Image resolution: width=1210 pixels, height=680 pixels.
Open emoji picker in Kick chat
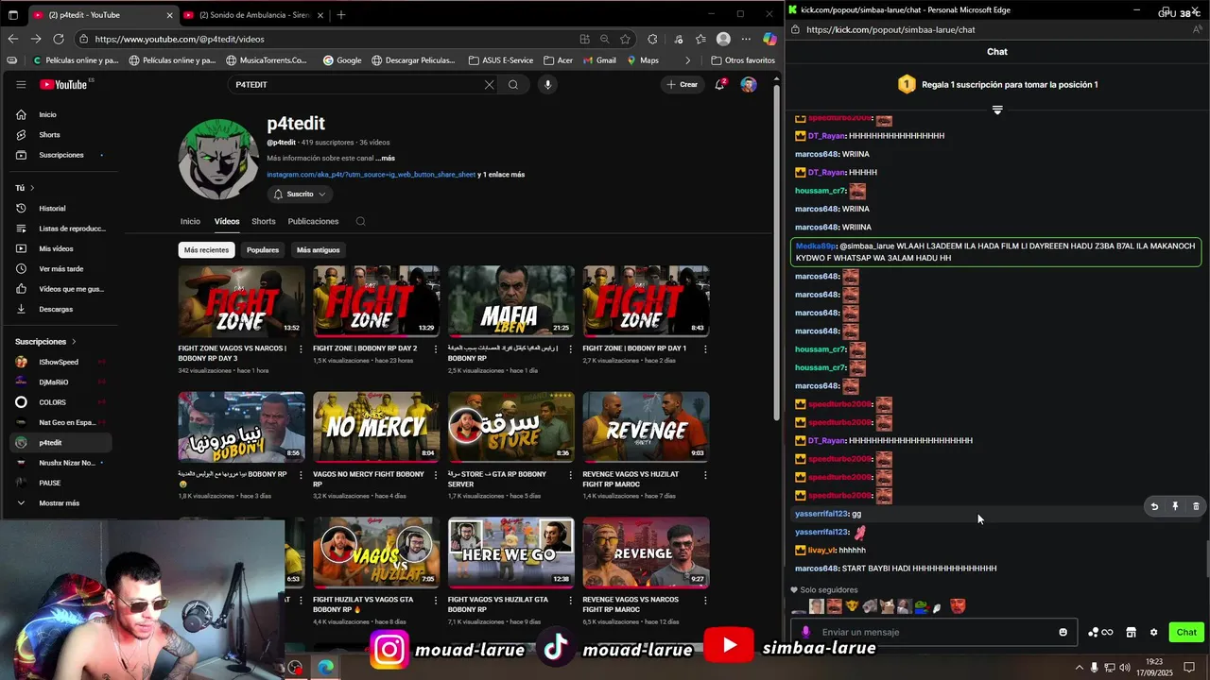click(x=1063, y=632)
